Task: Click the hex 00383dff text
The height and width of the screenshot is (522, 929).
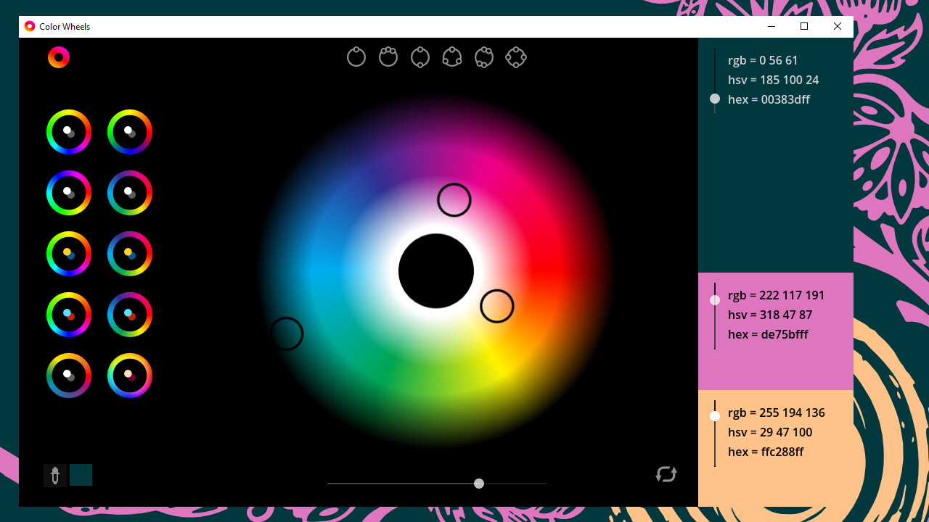Action: click(769, 99)
